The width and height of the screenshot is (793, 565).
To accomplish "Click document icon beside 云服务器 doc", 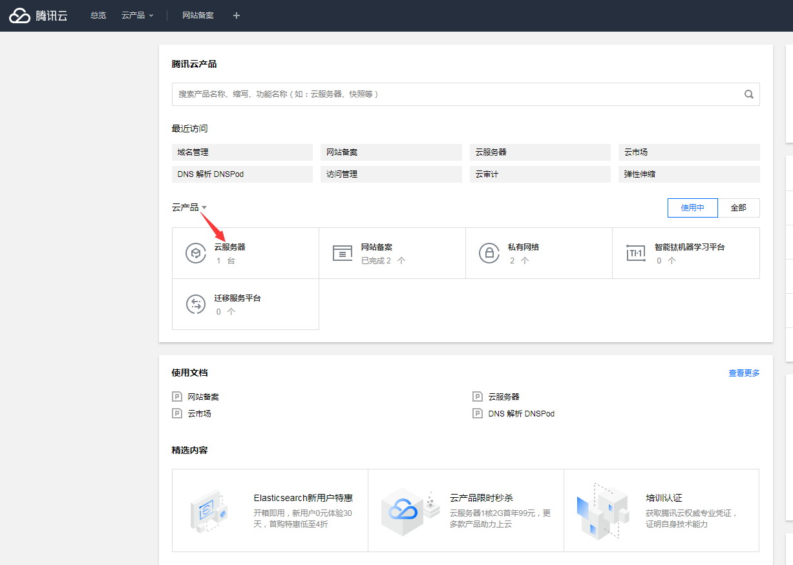I will point(478,396).
